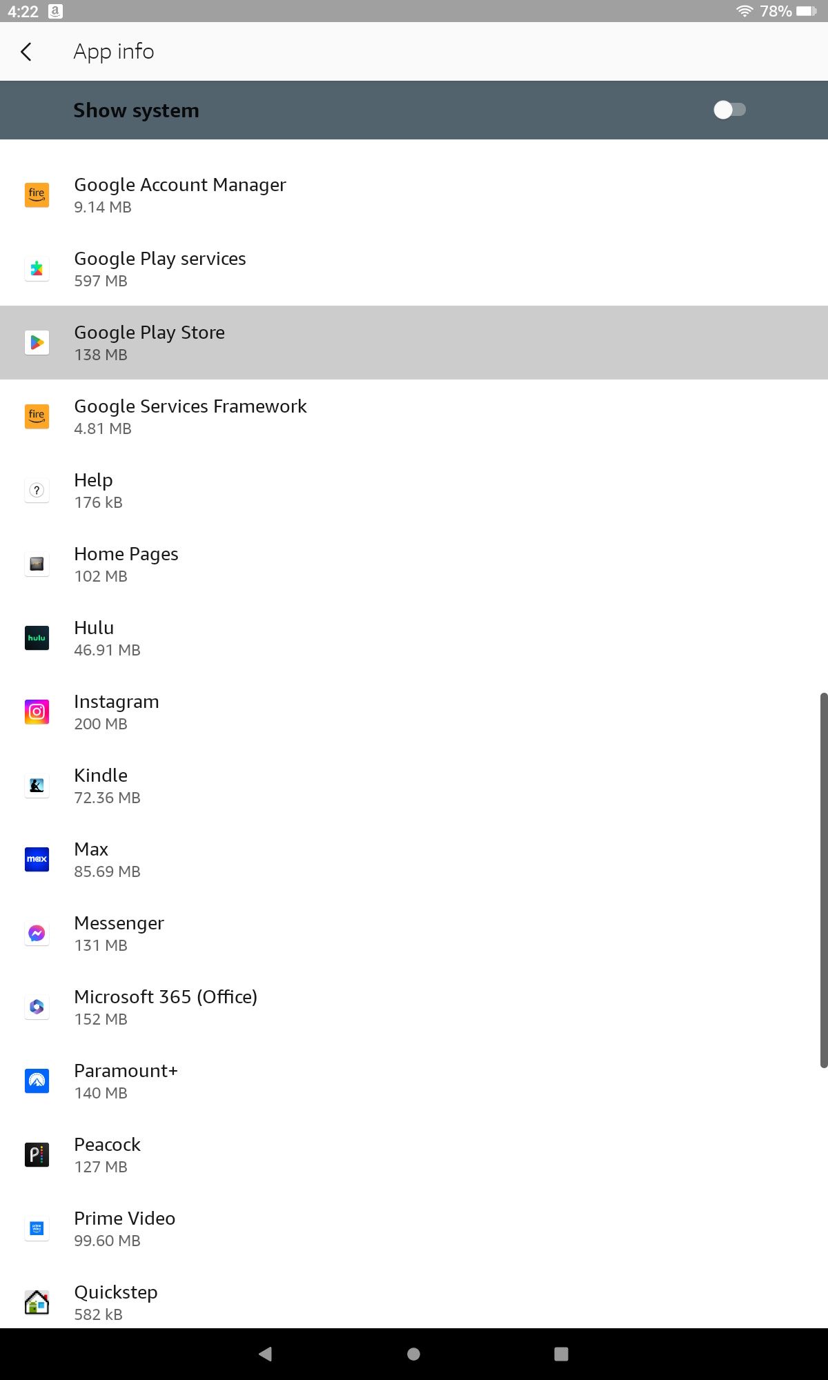Tap the Hulu app icon
Screen dimensions: 828x1380
[37, 638]
